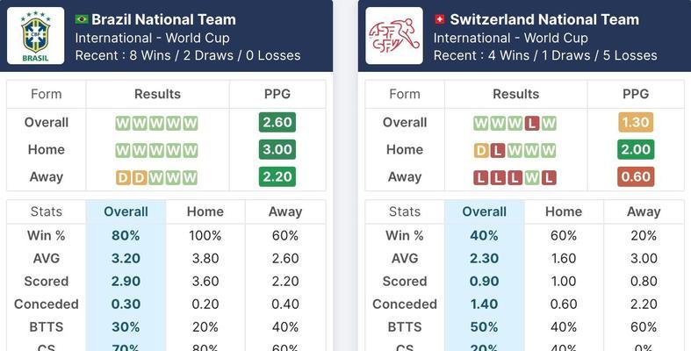This screenshot has width=691, height=351.
Task: Click the Brazil flag icon
Action: point(82,19)
